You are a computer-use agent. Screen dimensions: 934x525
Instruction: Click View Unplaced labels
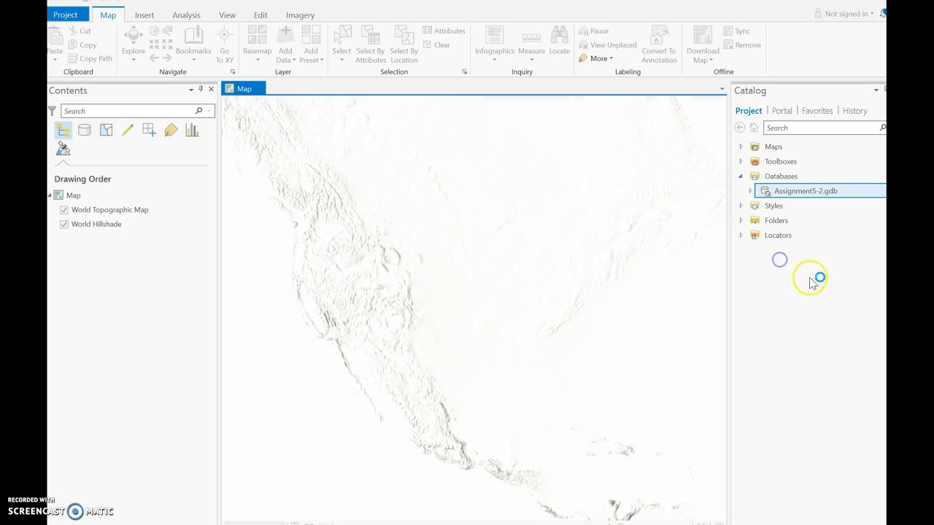(607, 44)
